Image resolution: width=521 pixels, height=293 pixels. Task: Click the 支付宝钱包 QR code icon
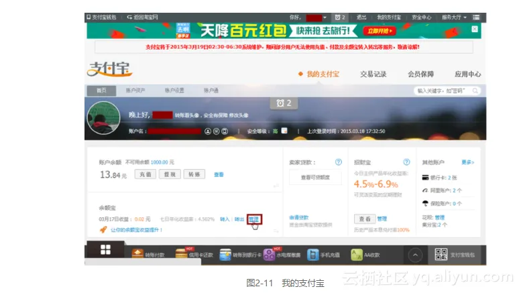point(441,255)
